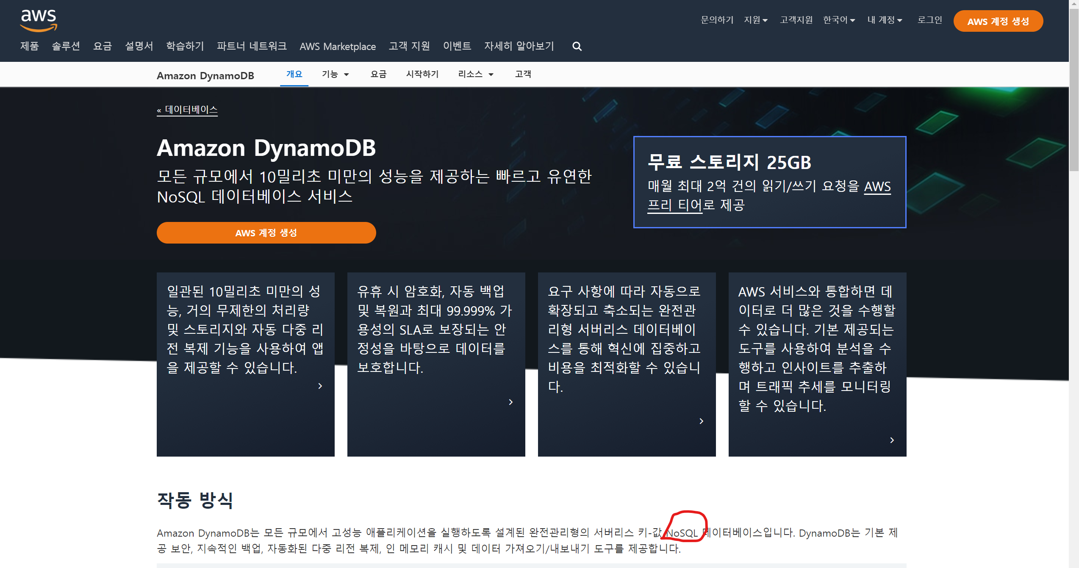Click arrow on 10밀리초 성능 card
This screenshot has width=1079, height=568.
(320, 386)
